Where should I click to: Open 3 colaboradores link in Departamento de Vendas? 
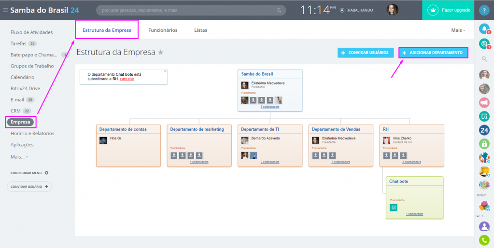coord(340,162)
